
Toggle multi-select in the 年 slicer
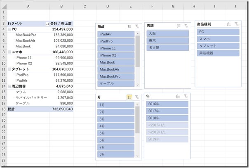[x=178, y=96]
